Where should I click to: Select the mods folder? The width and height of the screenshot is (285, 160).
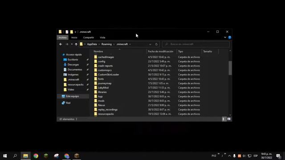coord(101,101)
